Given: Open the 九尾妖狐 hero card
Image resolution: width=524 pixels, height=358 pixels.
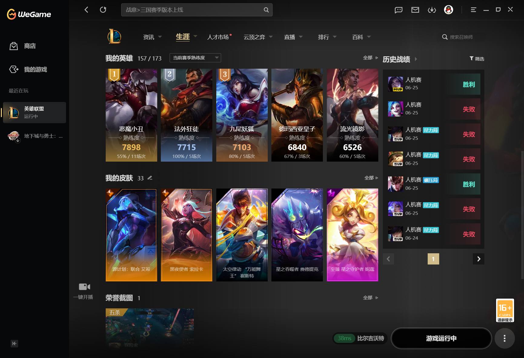Looking at the screenshot, I should coord(242,115).
